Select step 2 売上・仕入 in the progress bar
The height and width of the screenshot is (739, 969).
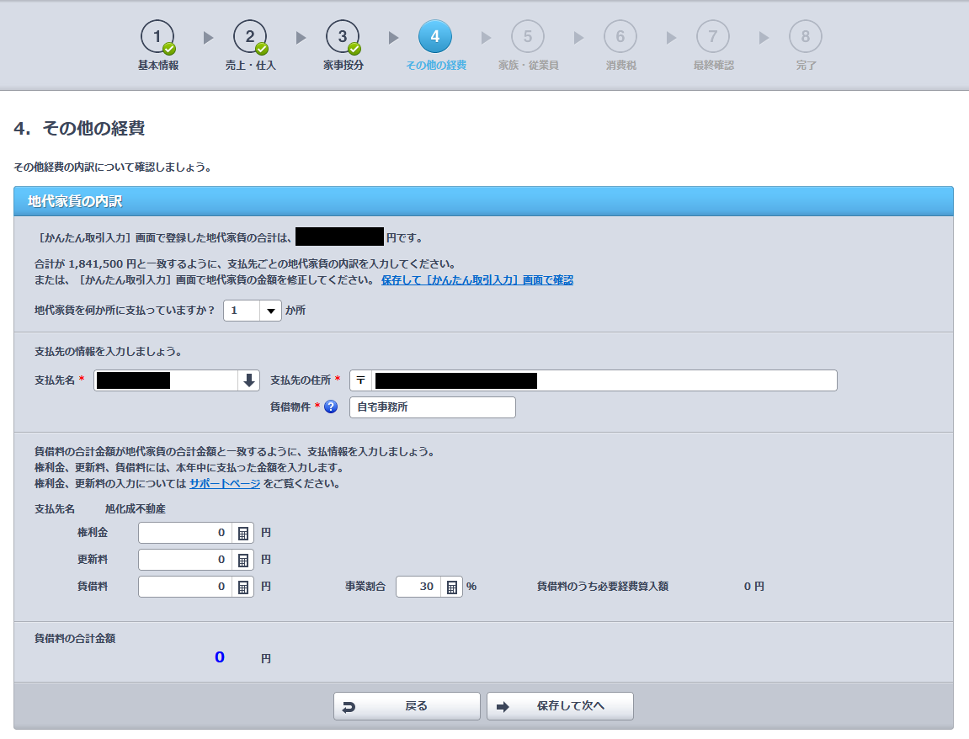point(250,36)
